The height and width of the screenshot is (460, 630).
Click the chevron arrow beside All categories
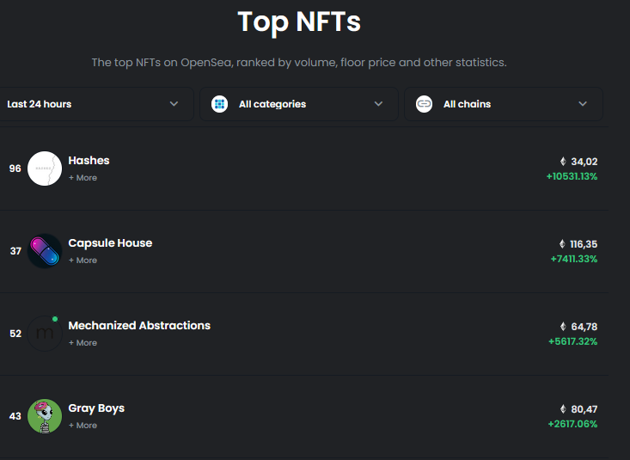378,104
